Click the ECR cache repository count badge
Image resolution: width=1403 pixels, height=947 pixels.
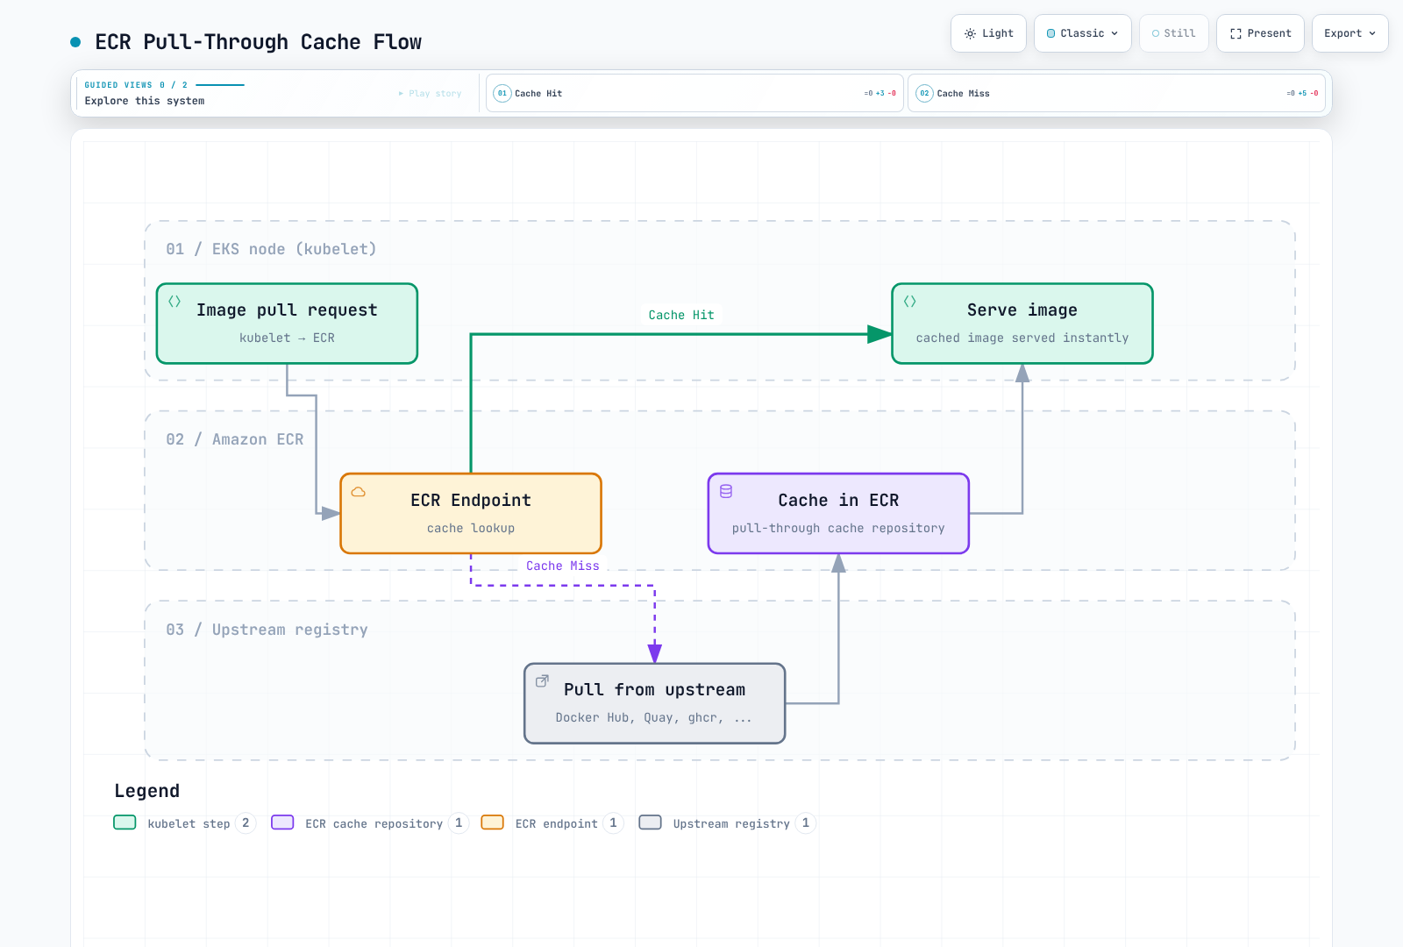[x=459, y=823]
